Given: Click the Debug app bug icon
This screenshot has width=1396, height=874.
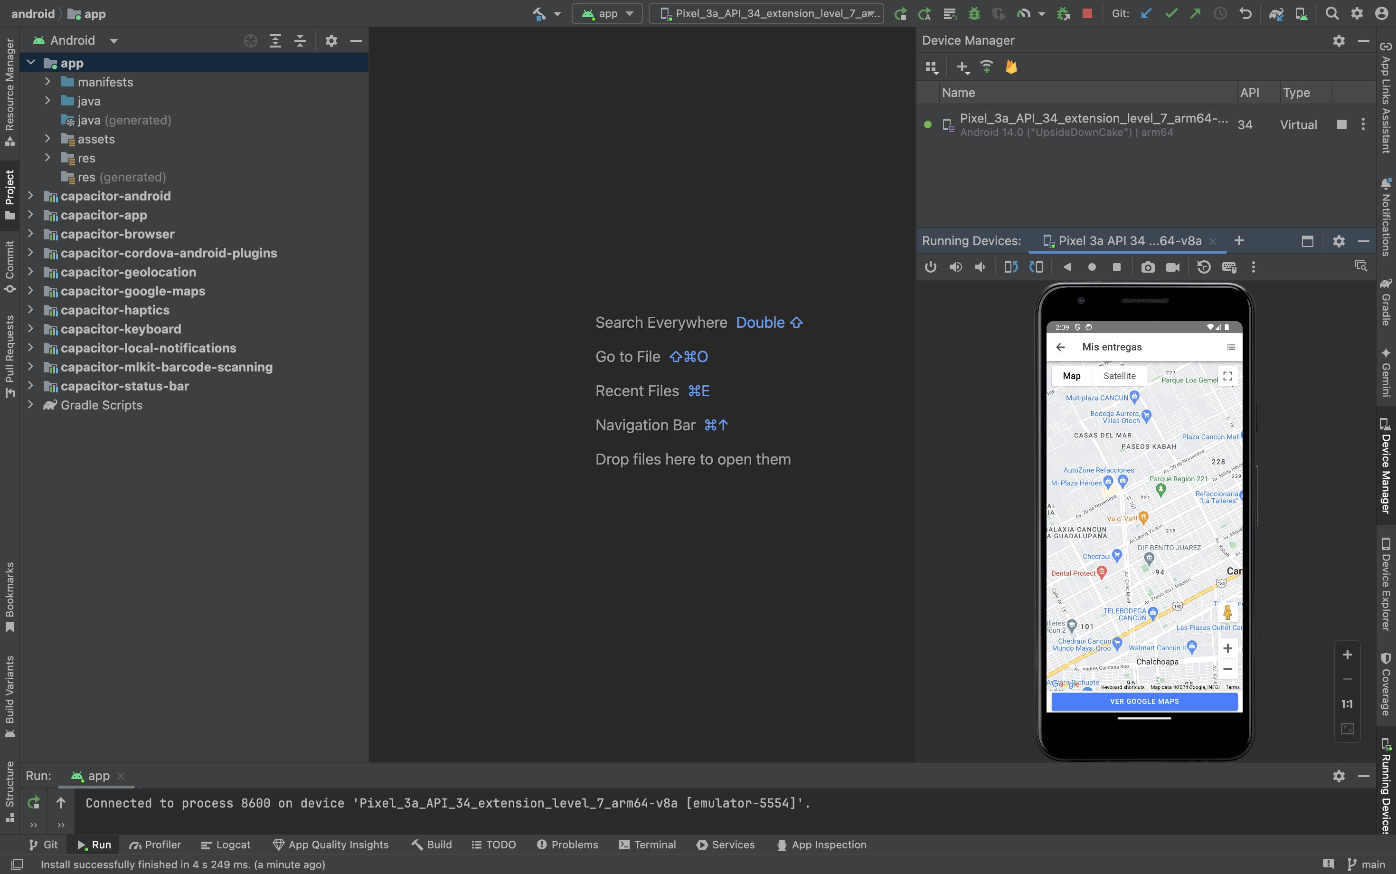Looking at the screenshot, I should (x=974, y=13).
